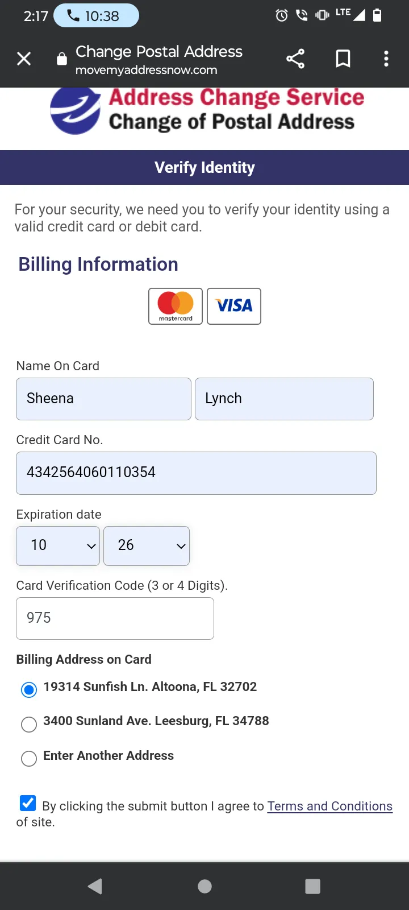Tap the ongoing call timer pill
This screenshot has height=910, width=409.
pyautogui.click(x=96, y=16)
